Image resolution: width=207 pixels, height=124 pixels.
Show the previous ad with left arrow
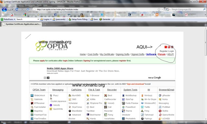click(45, 78)
